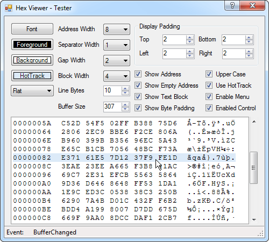This screenshot has width=269, height=242.
Task: Increase Left padding with up arrow
Action: (190, 51)
